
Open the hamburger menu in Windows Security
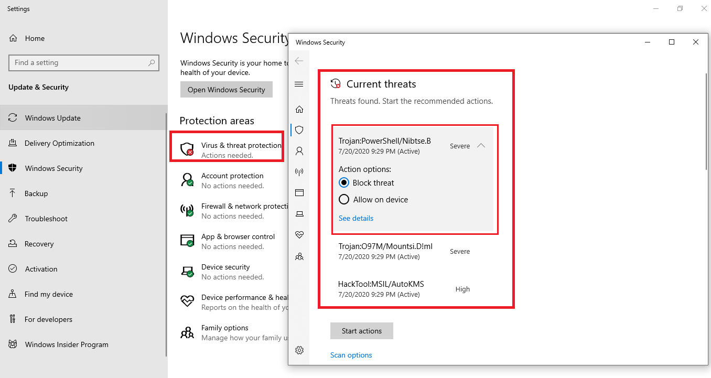(x=299, y=84)
